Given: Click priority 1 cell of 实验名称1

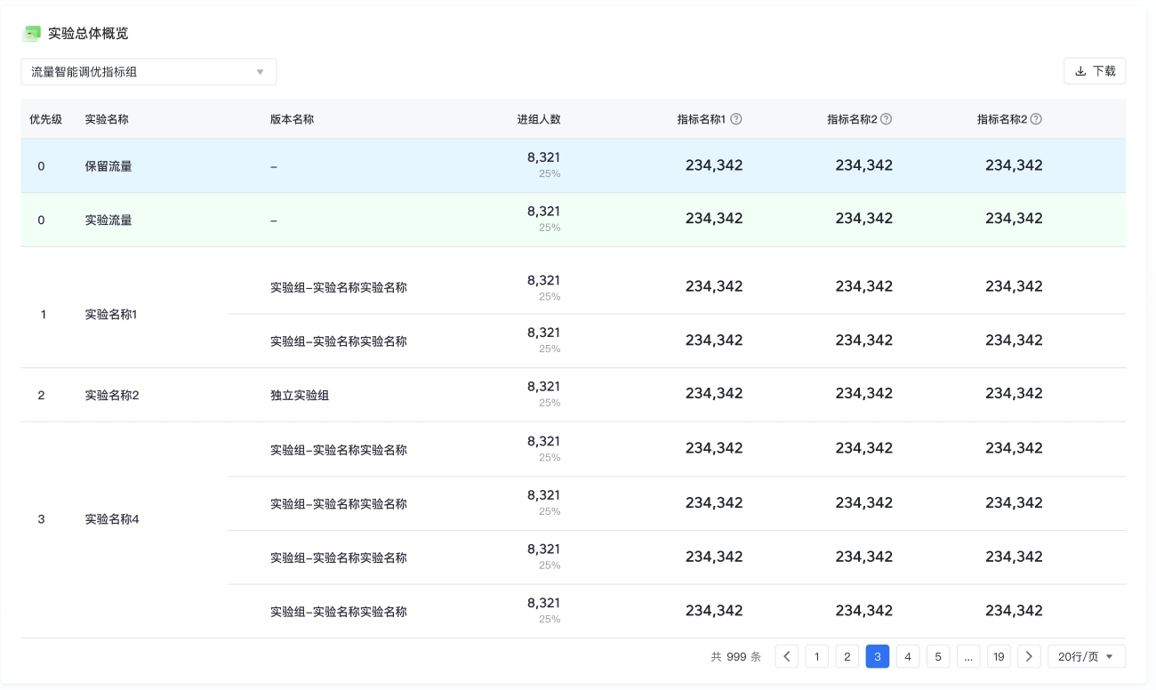Looking at the screenshot, I should 44,314.
